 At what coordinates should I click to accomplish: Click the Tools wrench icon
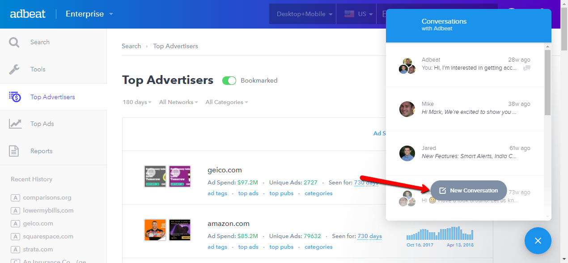coord(14,70)
